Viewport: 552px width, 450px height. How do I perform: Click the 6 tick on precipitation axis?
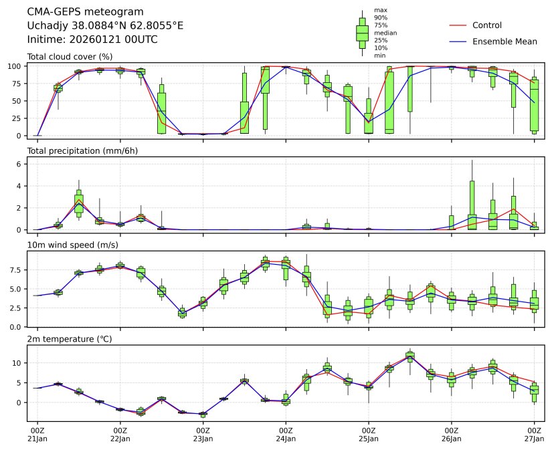coord(20,164)
